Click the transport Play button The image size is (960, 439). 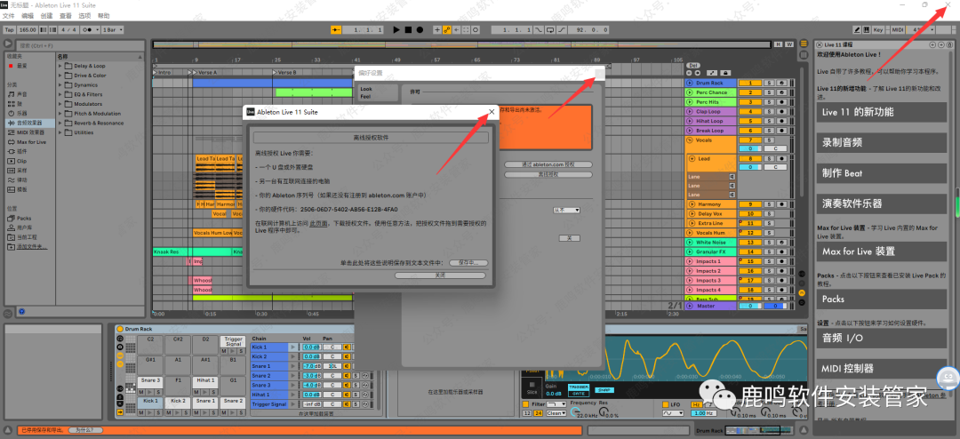tap(396, 29)
